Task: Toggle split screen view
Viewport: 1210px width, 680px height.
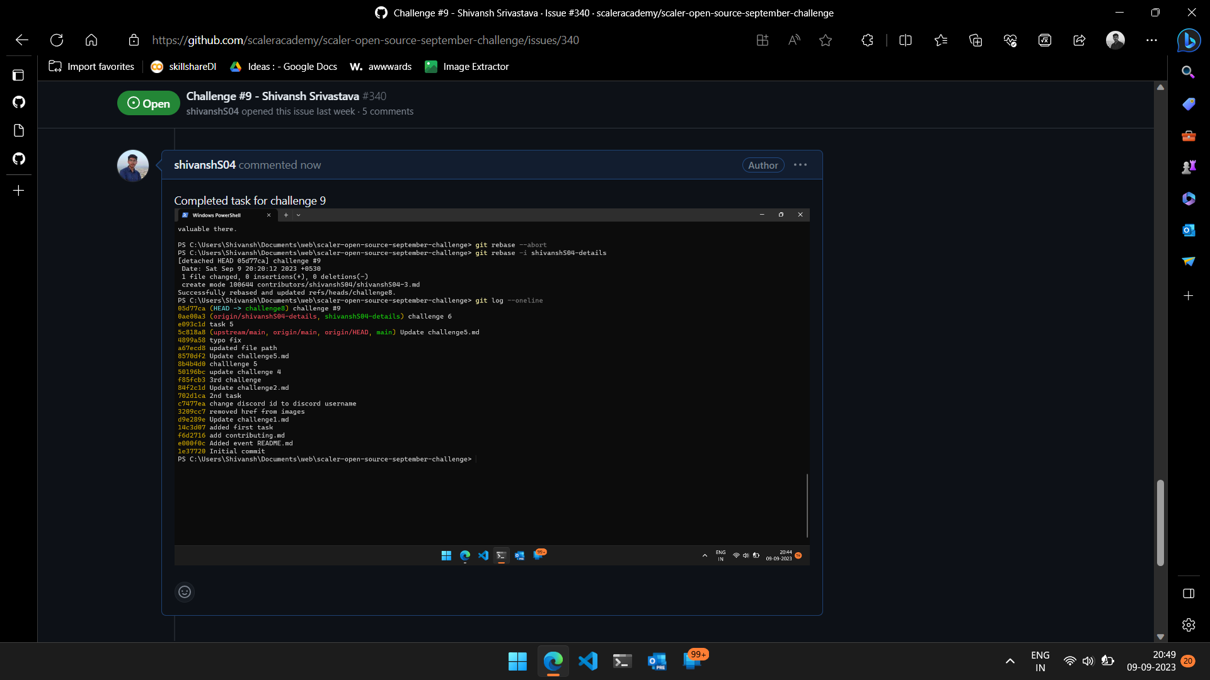Action: coord(906,40)
